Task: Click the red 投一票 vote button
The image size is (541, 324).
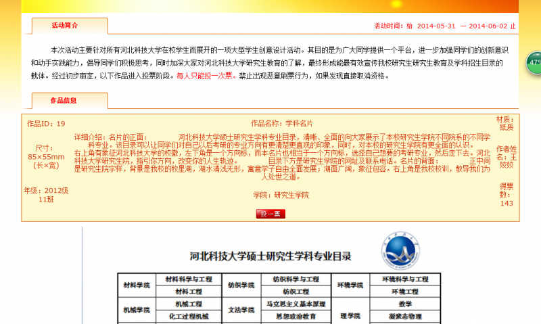Action: point(270,214)
